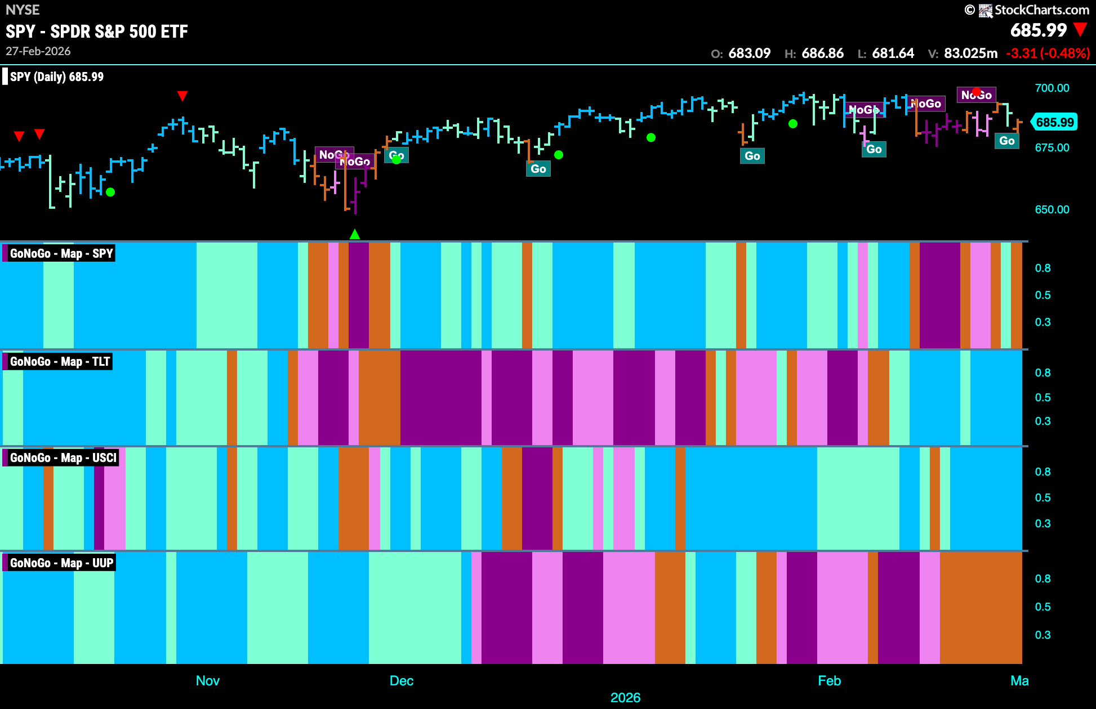Click the Feb month label on the time axis

click(x=830, y=681)
